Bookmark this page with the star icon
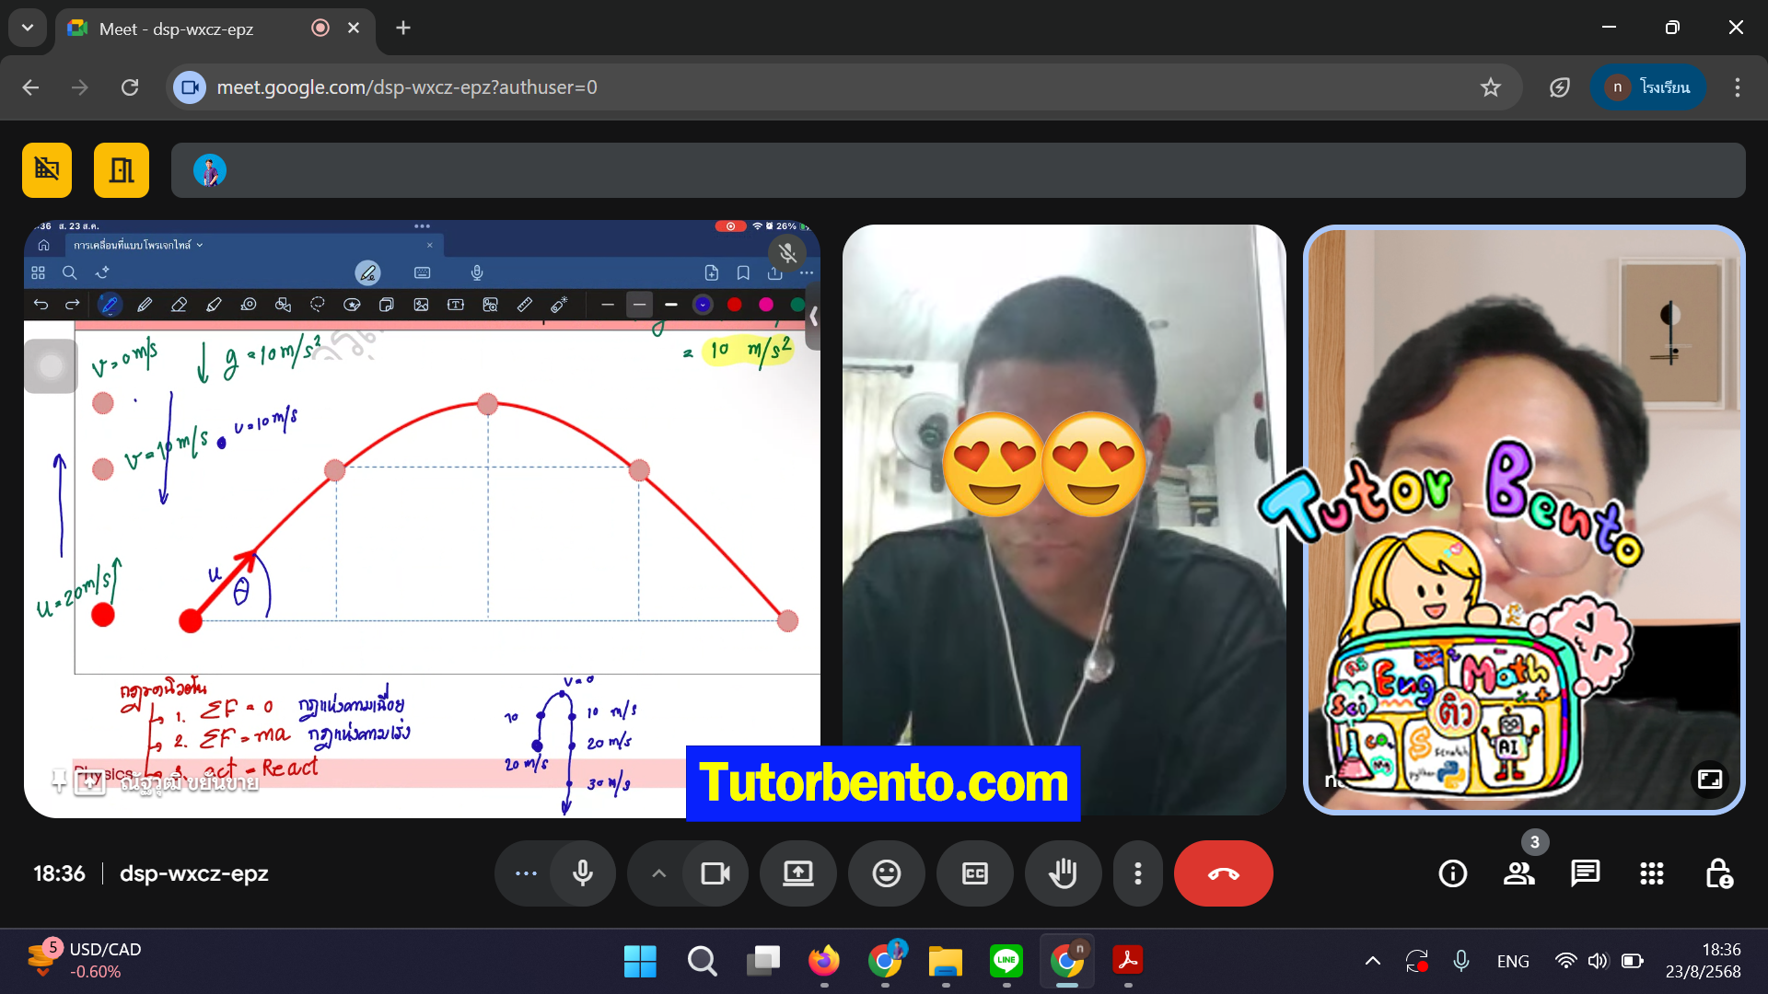Screen dimensions: 1768x994 1490,87
